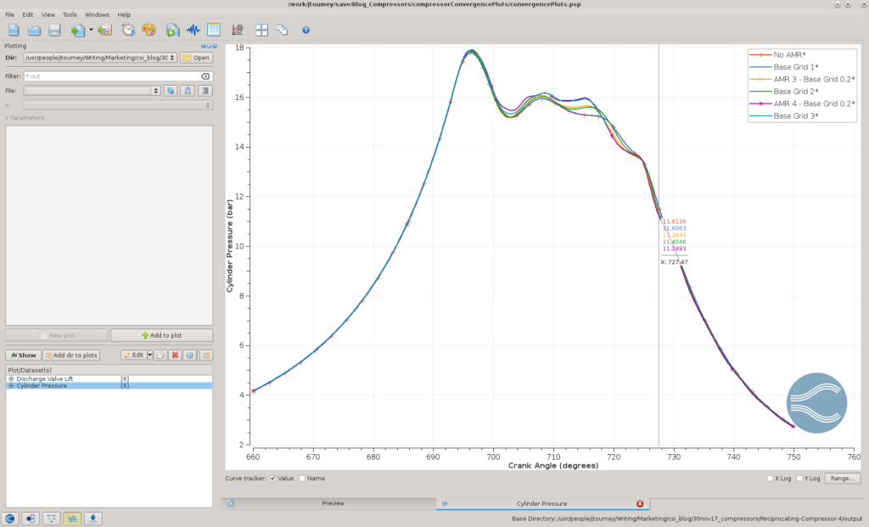Click the tile windows four-squares icon

tap(261, 30)
